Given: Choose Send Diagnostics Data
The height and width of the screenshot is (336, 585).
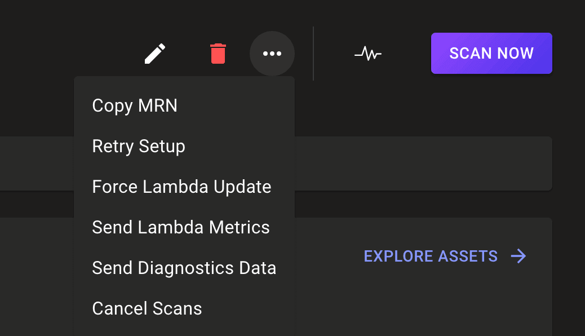Looking at the screenshot, I should [x=184, y=268].
